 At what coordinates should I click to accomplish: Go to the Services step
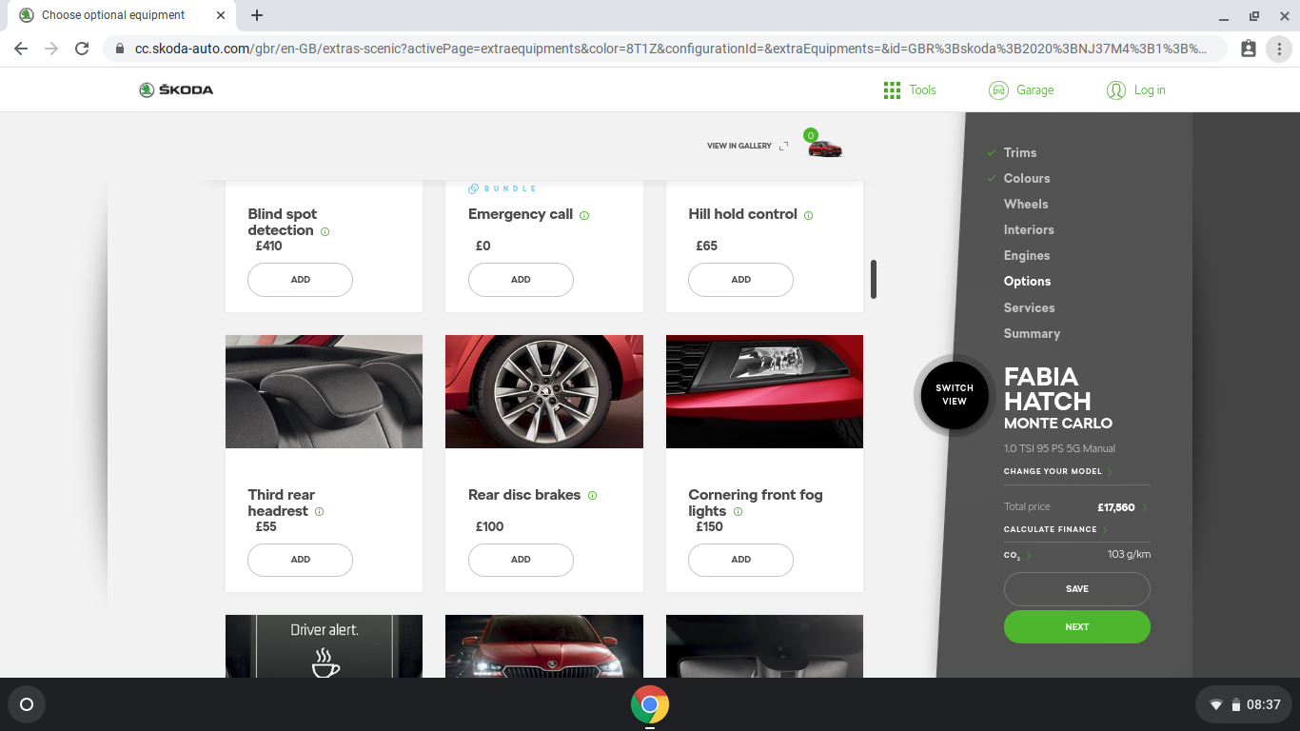coord(1029,307)
